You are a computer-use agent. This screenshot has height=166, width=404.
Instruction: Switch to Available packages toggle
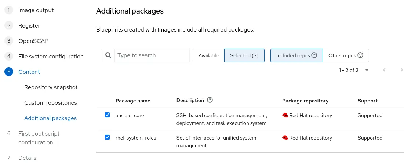pyautogui.click(x=208, y=55)
